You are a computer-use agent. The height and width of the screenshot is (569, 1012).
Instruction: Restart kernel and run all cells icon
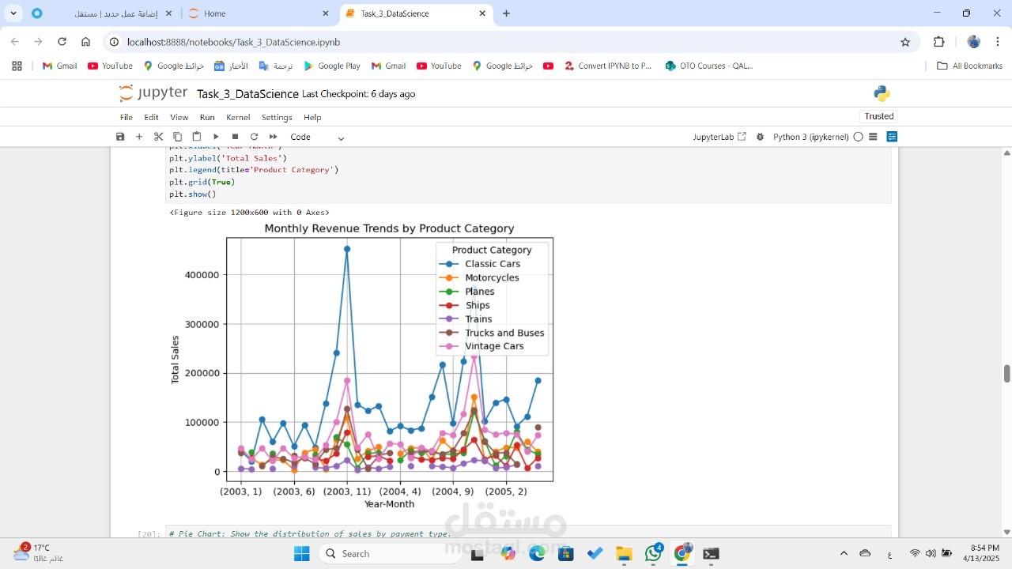[273, 137]
